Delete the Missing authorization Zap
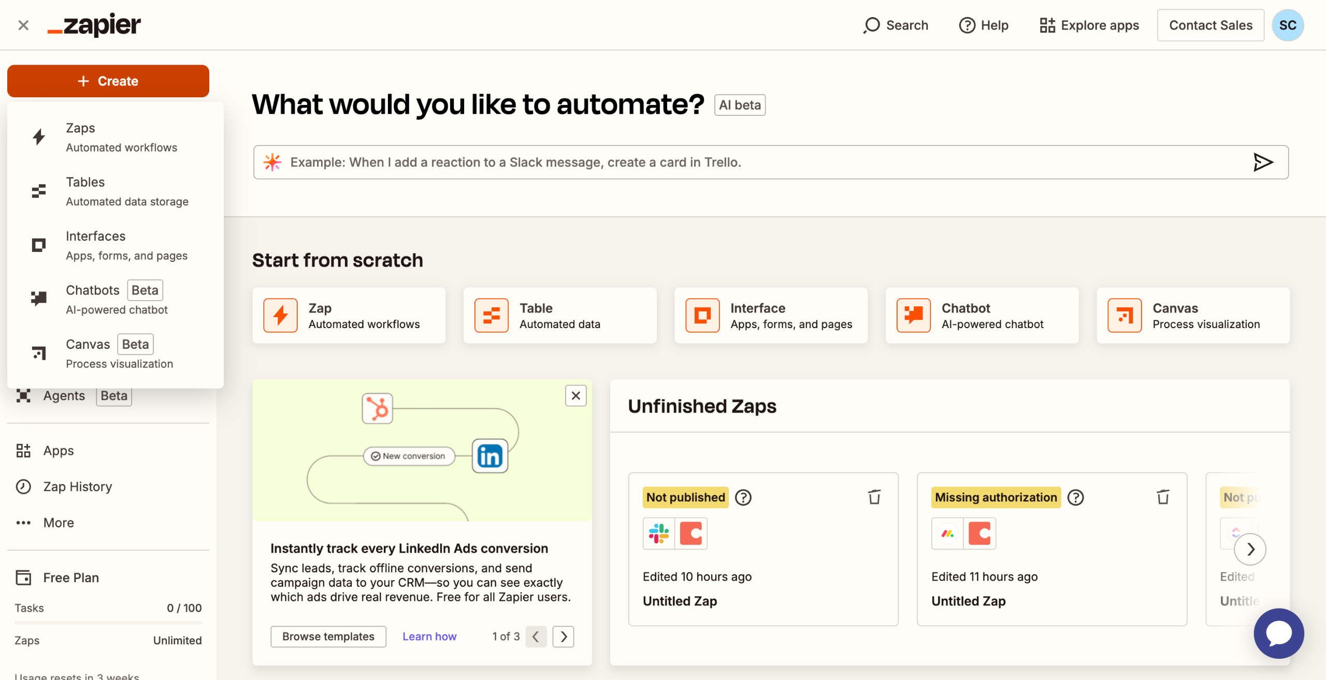1326x680 pixels. [1163, 497]
